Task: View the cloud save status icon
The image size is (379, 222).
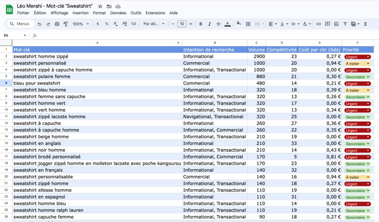Action: [x=118, y=6]
